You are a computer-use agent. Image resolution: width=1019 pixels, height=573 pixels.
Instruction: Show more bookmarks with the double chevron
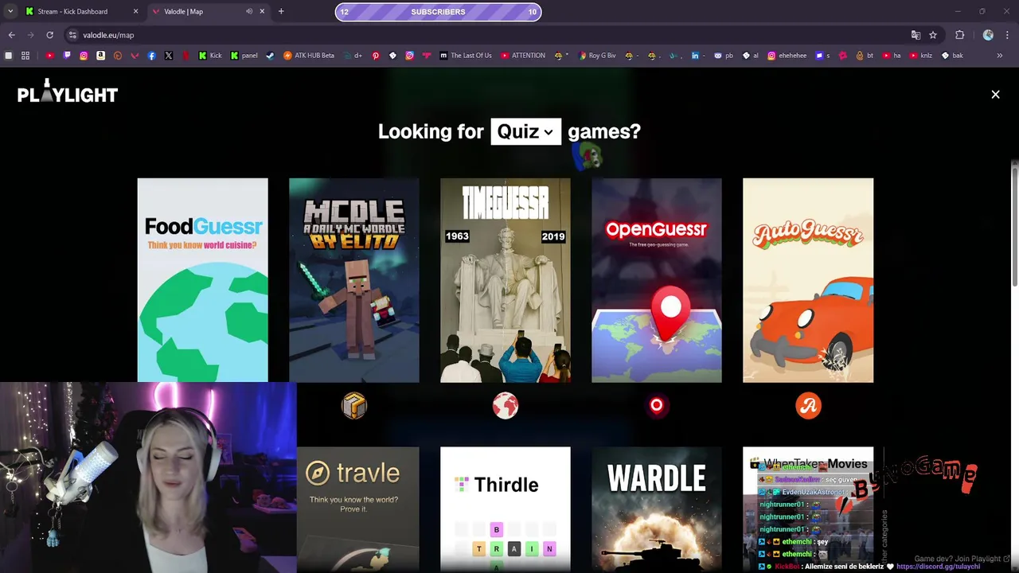coord(1000,56)
